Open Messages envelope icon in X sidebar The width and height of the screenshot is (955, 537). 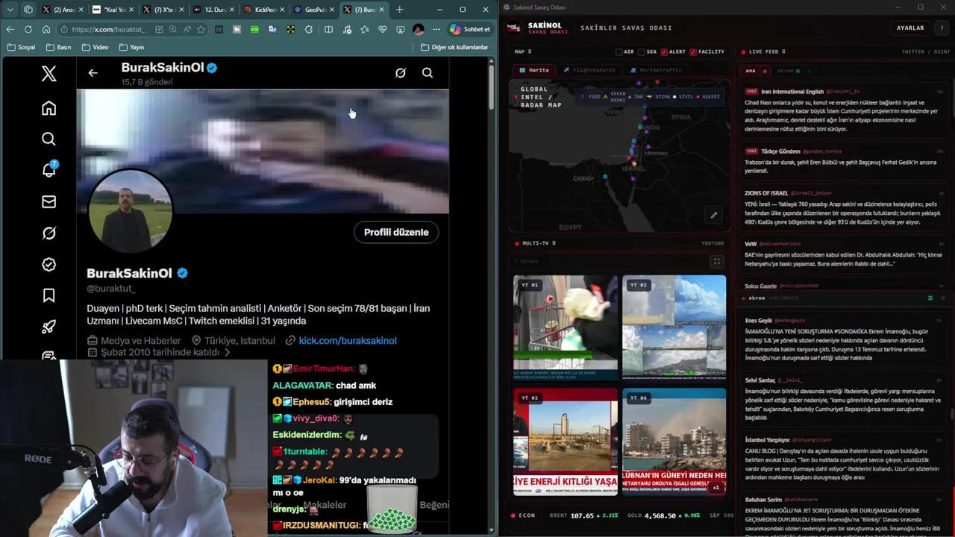(48, 201)
